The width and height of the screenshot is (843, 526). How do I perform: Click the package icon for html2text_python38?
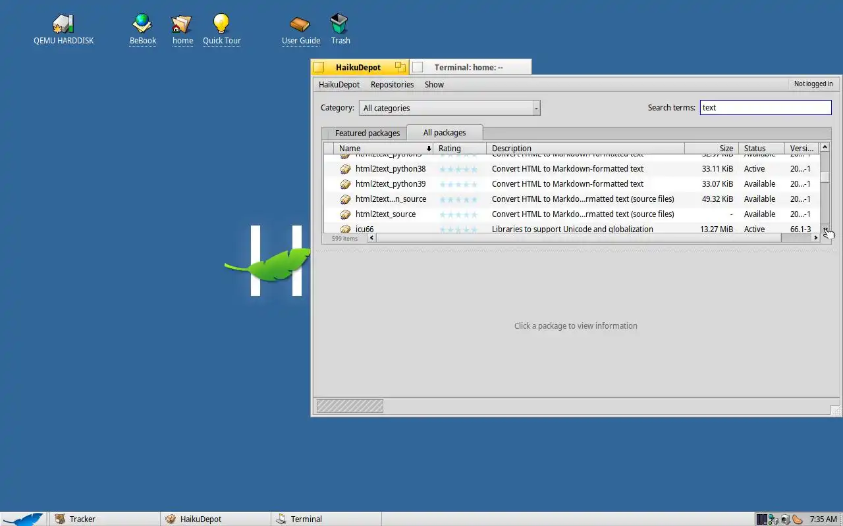click(x=345, y=169)
